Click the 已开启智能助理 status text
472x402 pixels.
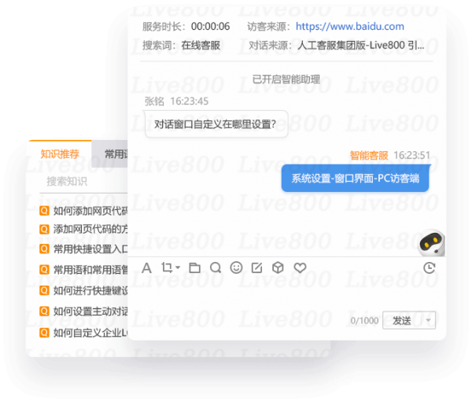click(286, 79)
